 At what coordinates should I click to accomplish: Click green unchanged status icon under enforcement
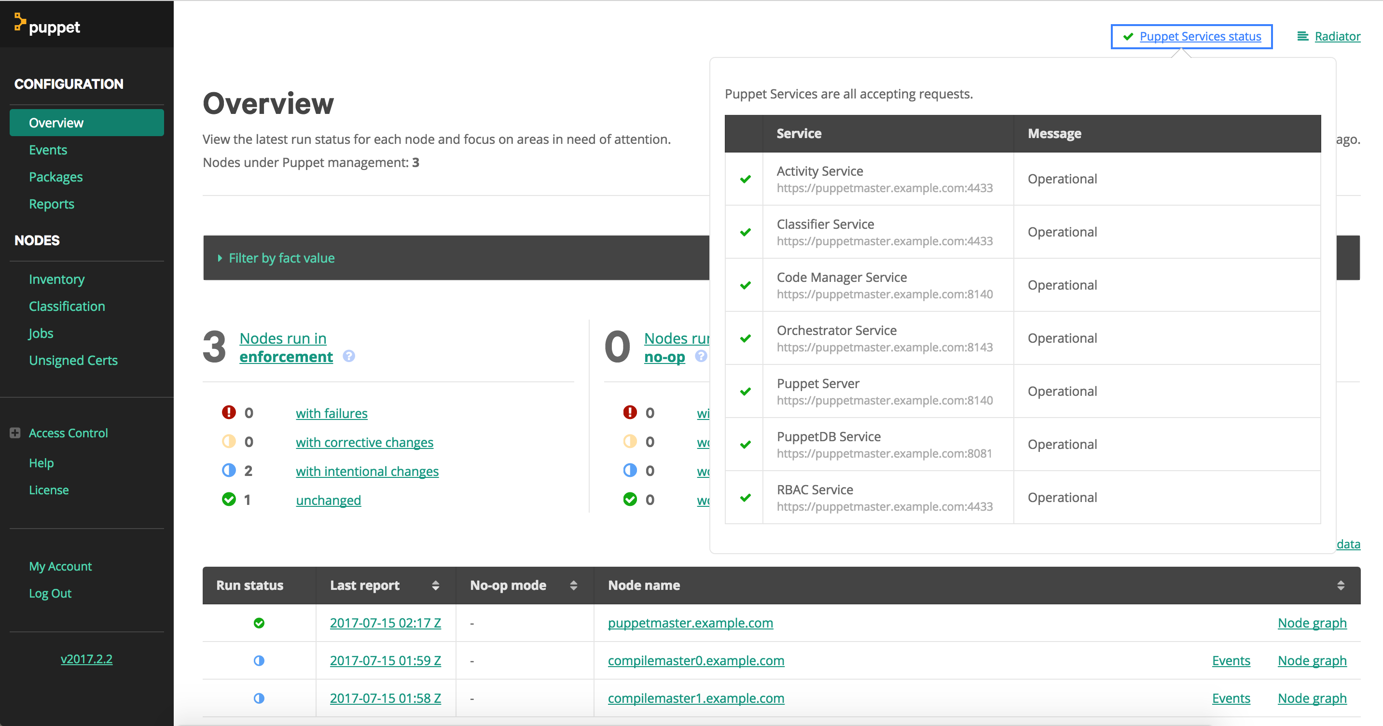(x=229, y=500)
